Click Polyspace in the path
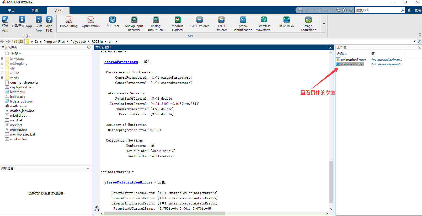Screen dimensions: 422x216 coord(78,41)
